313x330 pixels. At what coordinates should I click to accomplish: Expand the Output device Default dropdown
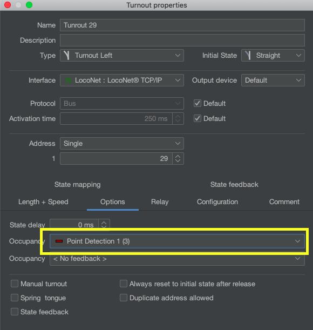coord(273,80)
